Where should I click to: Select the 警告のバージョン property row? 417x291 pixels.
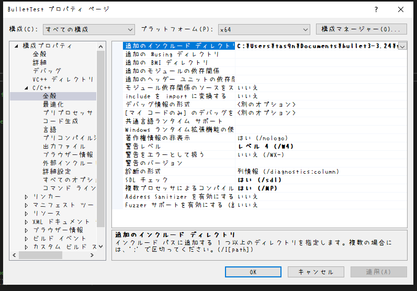(265, 163)
